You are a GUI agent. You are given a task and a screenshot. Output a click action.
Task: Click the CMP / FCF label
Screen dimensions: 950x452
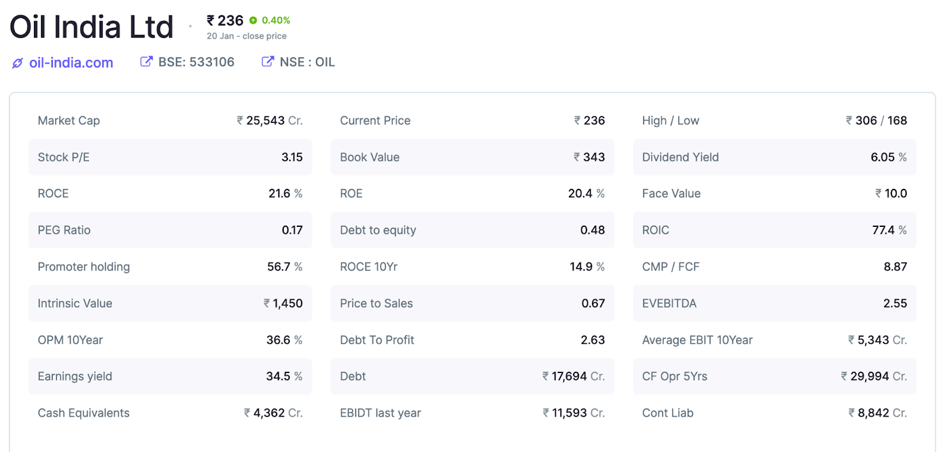(x=671, y=267)
